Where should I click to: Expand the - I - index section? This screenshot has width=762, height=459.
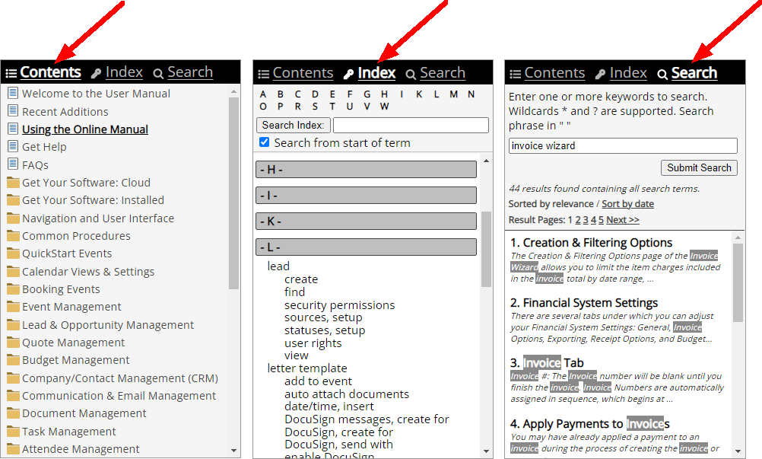click(x=366, y=196)
